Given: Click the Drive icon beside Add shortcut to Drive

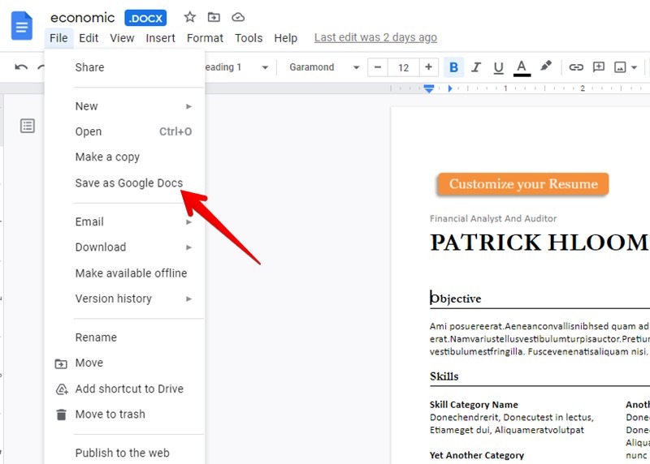Looking at the screenshot, I should click(62, 389).
